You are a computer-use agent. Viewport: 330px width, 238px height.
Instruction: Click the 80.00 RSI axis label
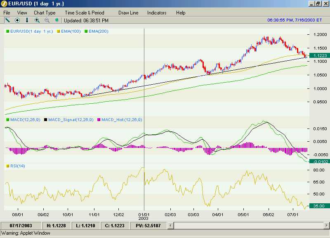click(x=319, y=170)
